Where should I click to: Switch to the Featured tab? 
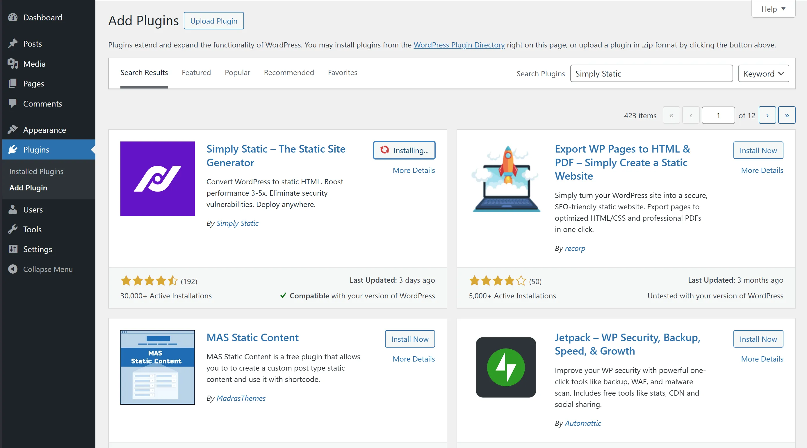click(x=196, y=73)
